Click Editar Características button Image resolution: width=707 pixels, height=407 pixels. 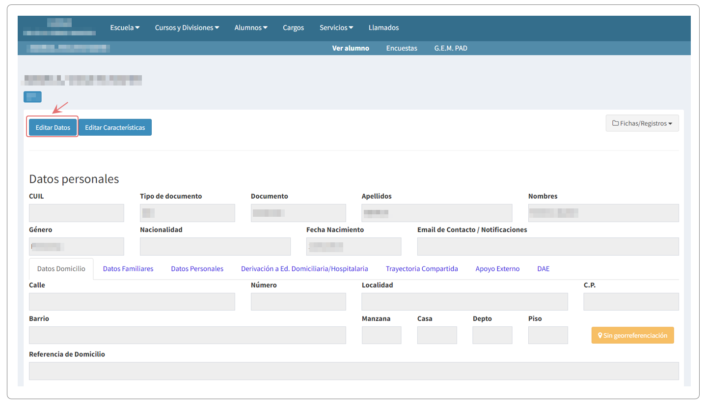pyautogui.click(x=115, y=127)
